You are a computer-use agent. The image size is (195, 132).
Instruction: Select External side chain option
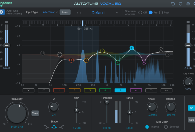pos(166,127)
